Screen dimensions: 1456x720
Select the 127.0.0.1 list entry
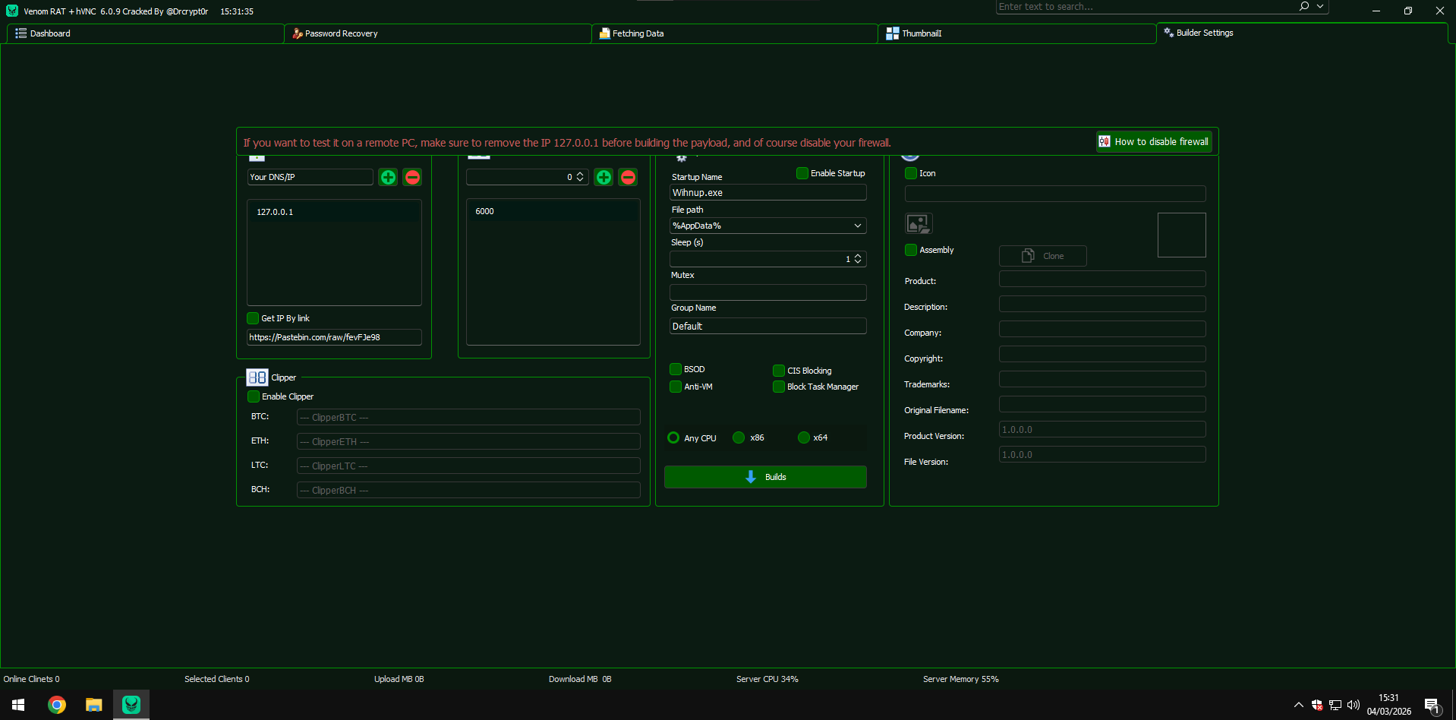(334, 212)
